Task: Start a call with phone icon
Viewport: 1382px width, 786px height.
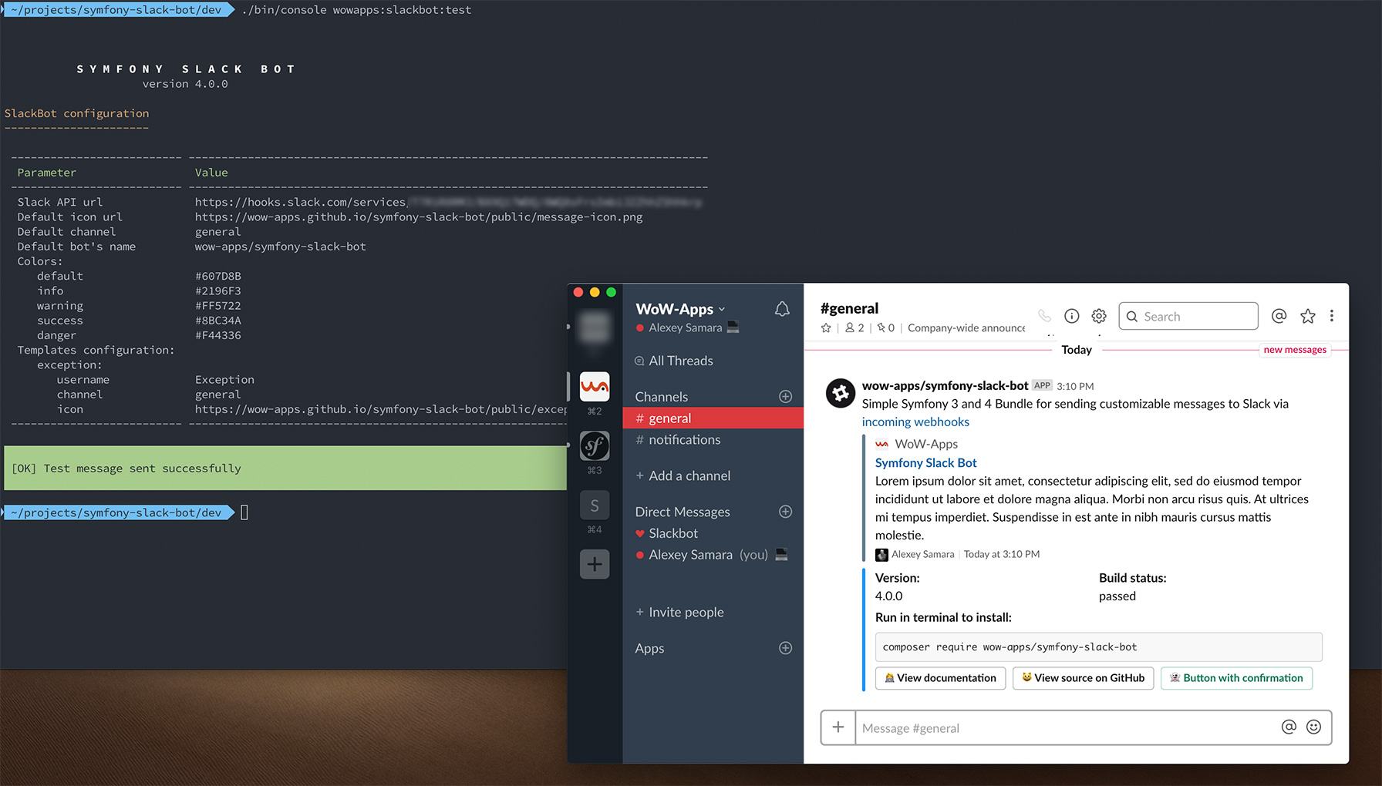Action: click(x=1044, y=316)
